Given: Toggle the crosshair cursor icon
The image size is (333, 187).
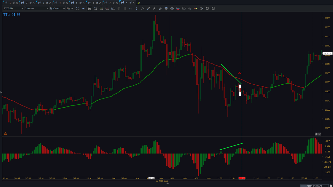Looking at the screenshot, I should [190, 9].
